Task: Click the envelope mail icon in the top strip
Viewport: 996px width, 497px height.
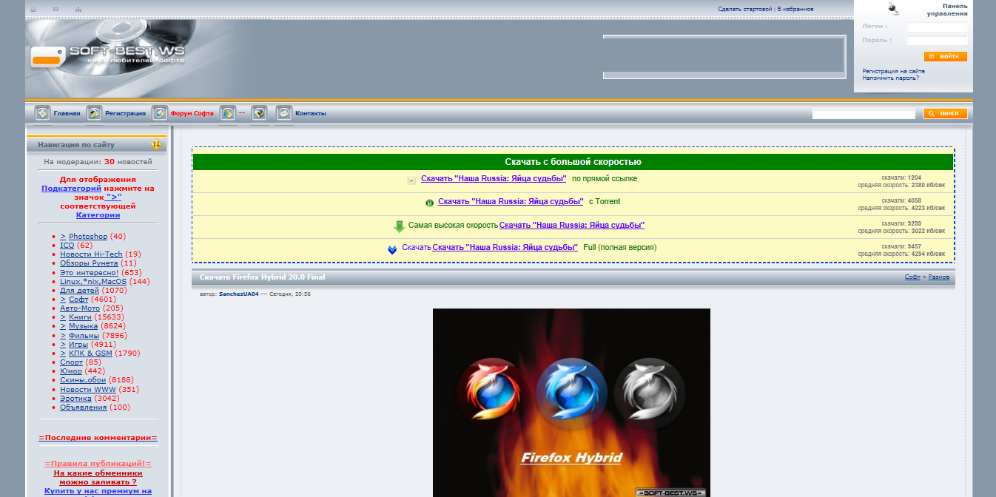Action: tap(55, 10)
